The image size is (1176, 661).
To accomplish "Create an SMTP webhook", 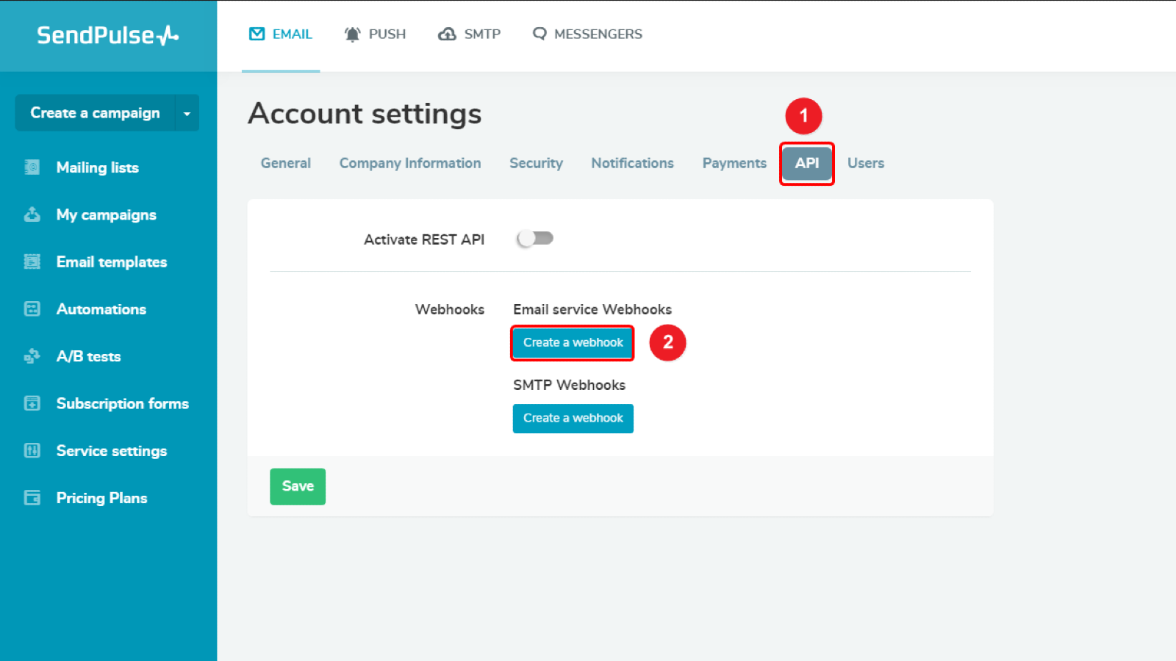I will coord(573,419).
